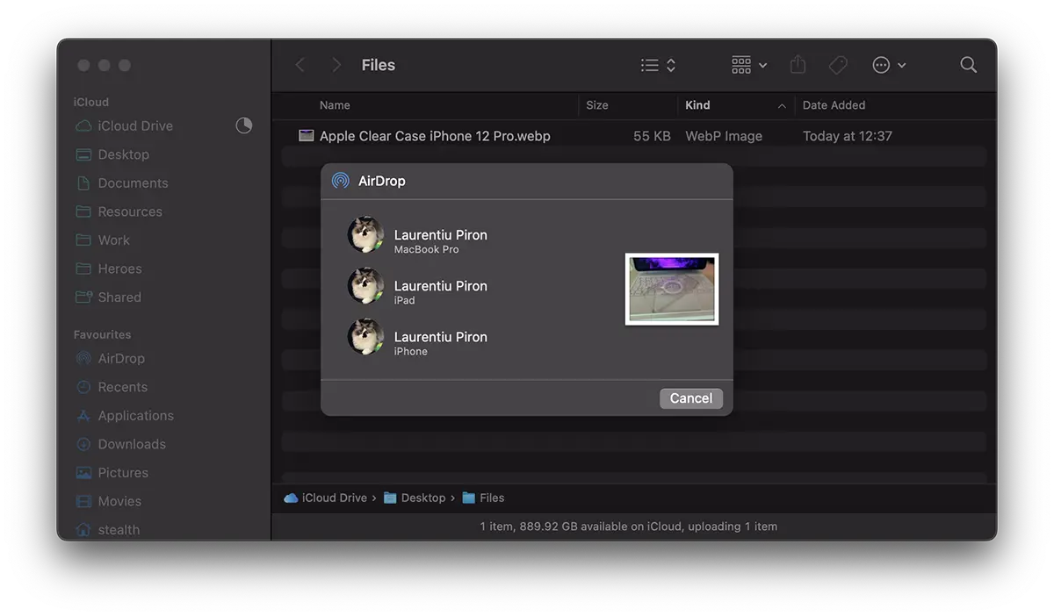This screenshot has width=1054, height=616.
Task: Click the iCloud Drive cloud icon in sidebar
Action: click(x=83, y=125)
